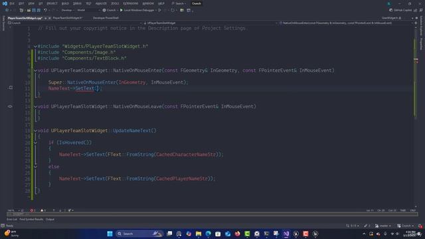425x239 pixels.
Task: Show hidden system tray icons
Action: (x=364, y=234)
